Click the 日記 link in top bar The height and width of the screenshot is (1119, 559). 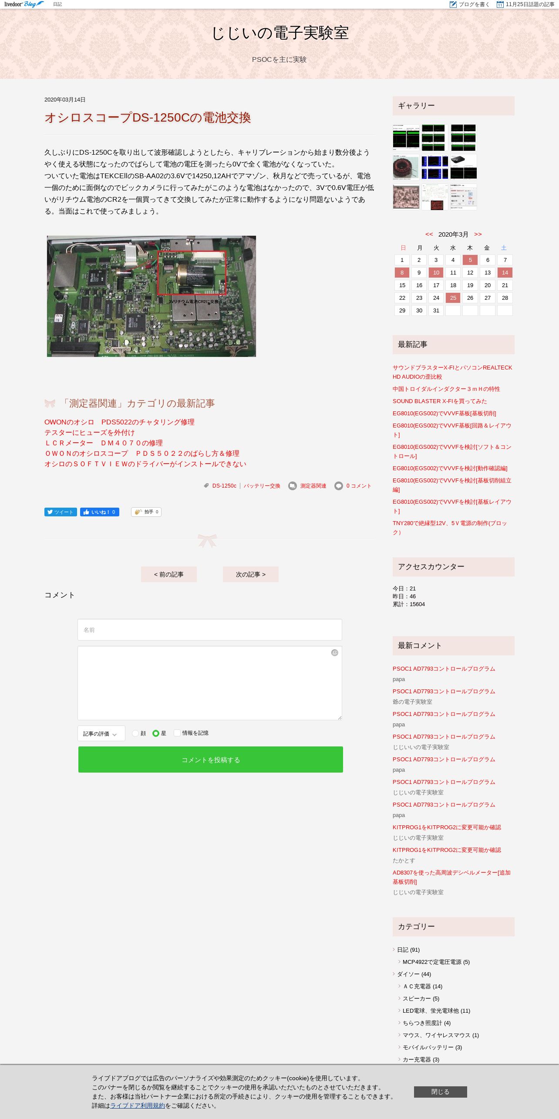click(57, 4)
